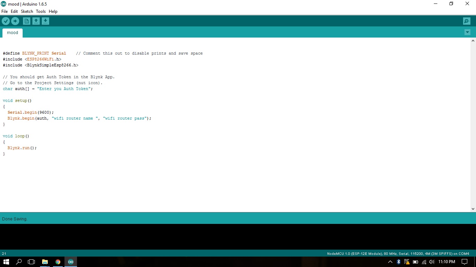476x267 pixels.
Task: Click the "Serial.begin(9600);" line
Action: 31,112
